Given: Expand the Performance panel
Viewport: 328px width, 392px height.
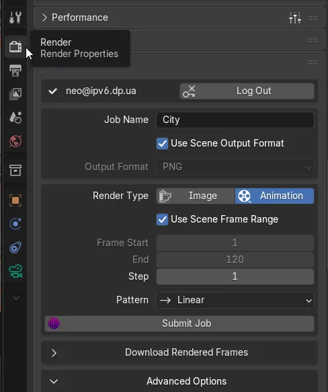Looking at the screenshot, I should [x=44, y=17].
